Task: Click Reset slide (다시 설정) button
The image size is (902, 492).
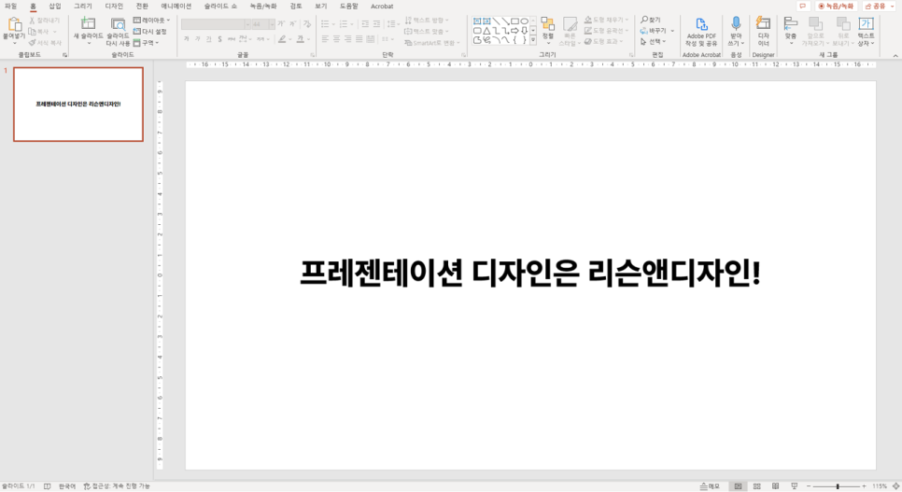Action: [149, 32]
